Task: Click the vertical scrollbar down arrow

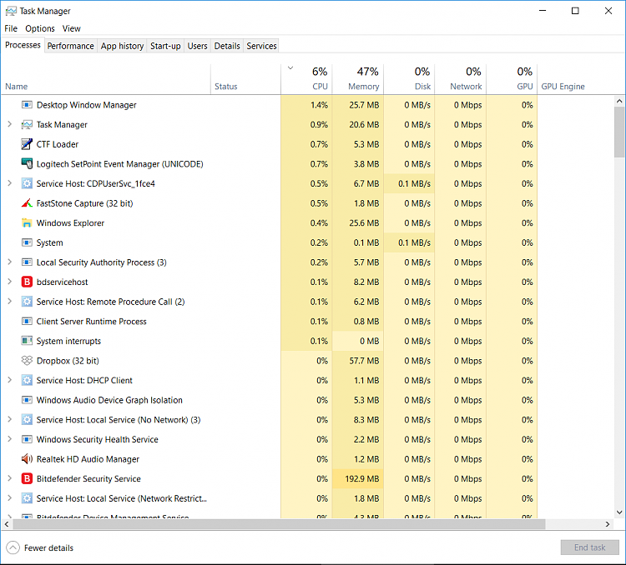Action: 619,512
